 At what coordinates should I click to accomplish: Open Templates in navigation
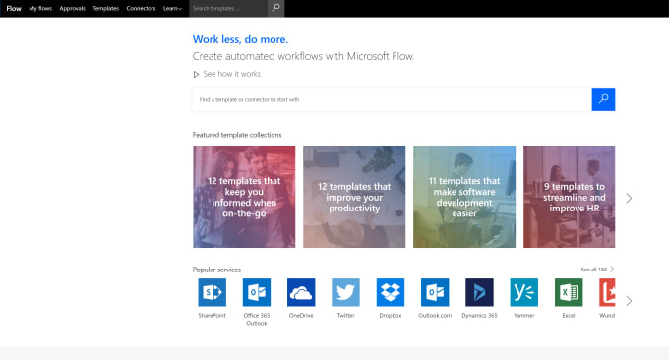point(106,8)
